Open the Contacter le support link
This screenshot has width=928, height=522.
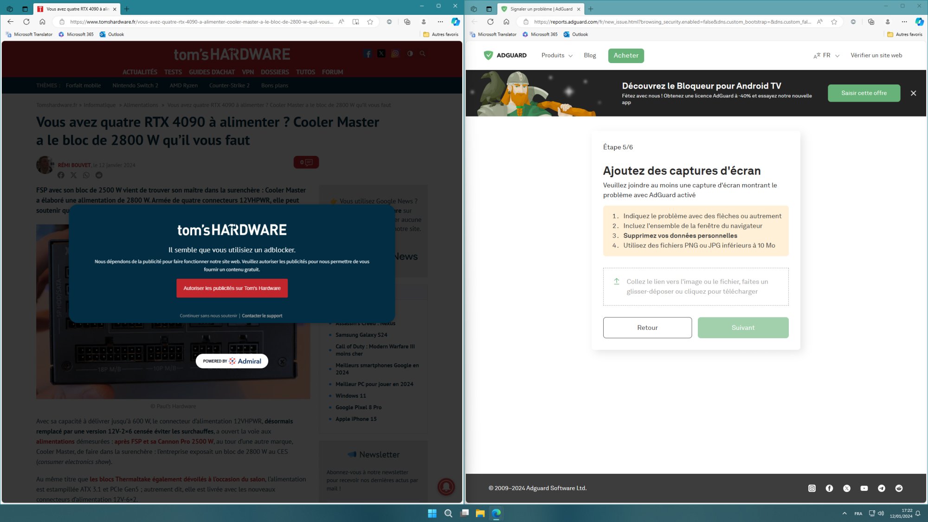coord(262,316)
